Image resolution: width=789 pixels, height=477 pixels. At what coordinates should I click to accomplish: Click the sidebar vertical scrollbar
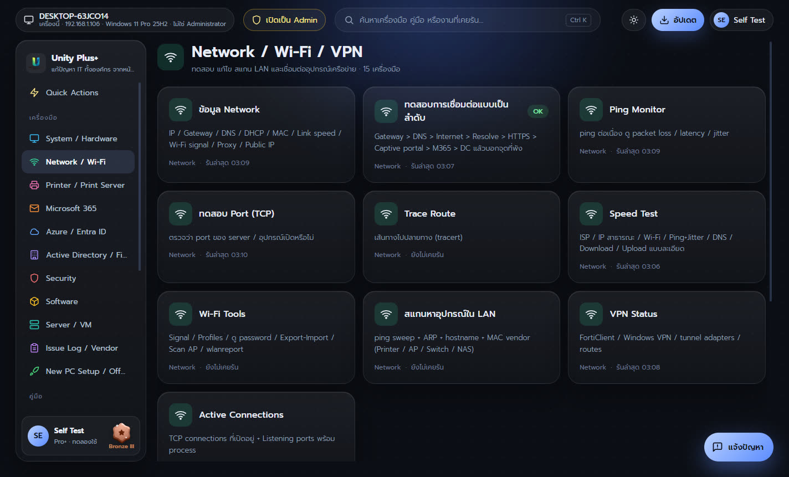(140, 176)
